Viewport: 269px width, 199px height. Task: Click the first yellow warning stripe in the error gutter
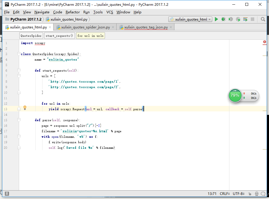(265, 56)
